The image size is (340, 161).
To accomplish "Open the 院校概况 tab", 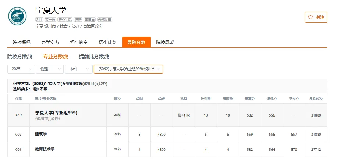I will coord(21,43).
